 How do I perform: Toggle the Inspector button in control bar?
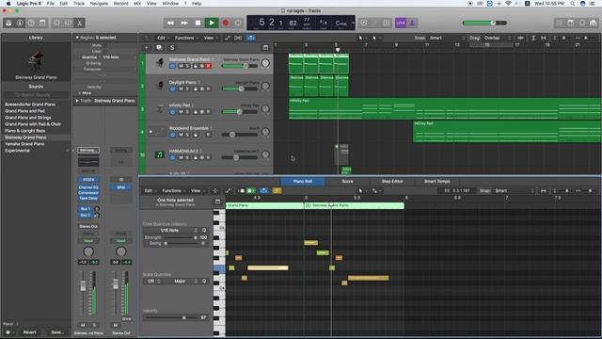20,23
